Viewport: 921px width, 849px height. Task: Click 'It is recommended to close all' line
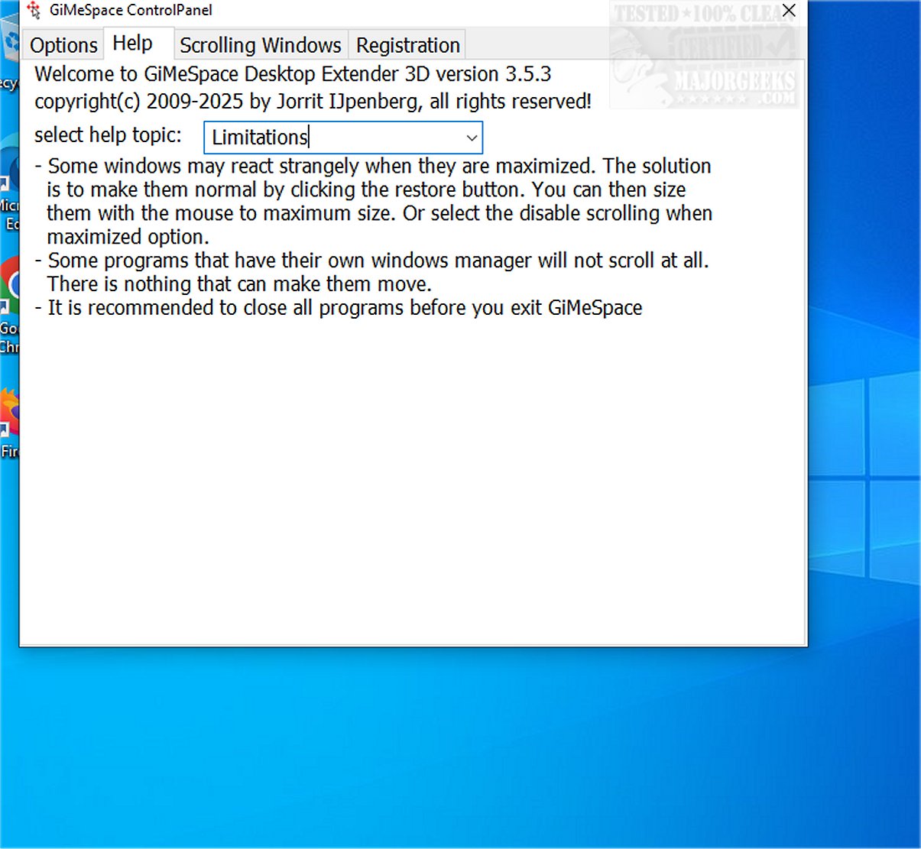pyautogui.click(x=339, y=308)
